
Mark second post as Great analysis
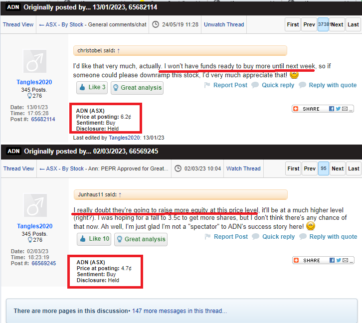(x=141, y=239)
